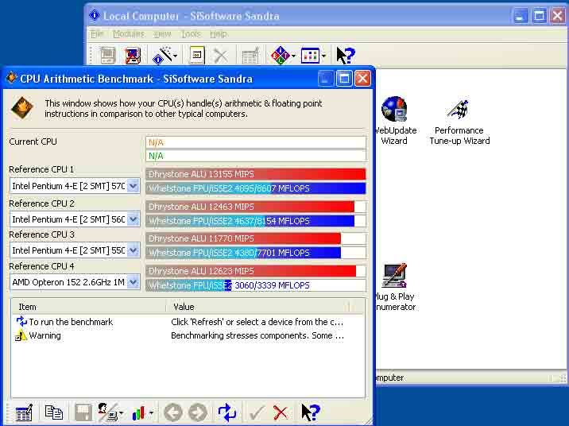Open the Reference CPU 2 dropdown
The image size is (569, 426).
[134, 219]
